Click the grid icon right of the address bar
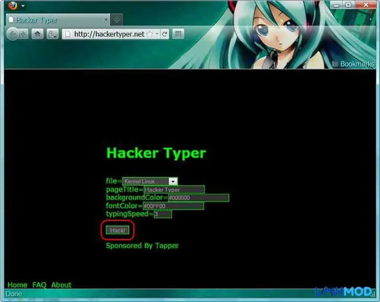This screenshot has width=380, height=302. [177, 34]
